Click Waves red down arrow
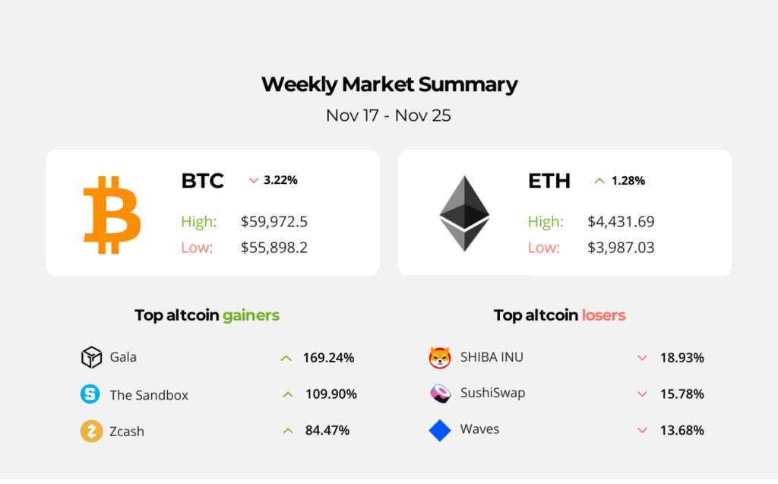778x484 pixels. 642,431
